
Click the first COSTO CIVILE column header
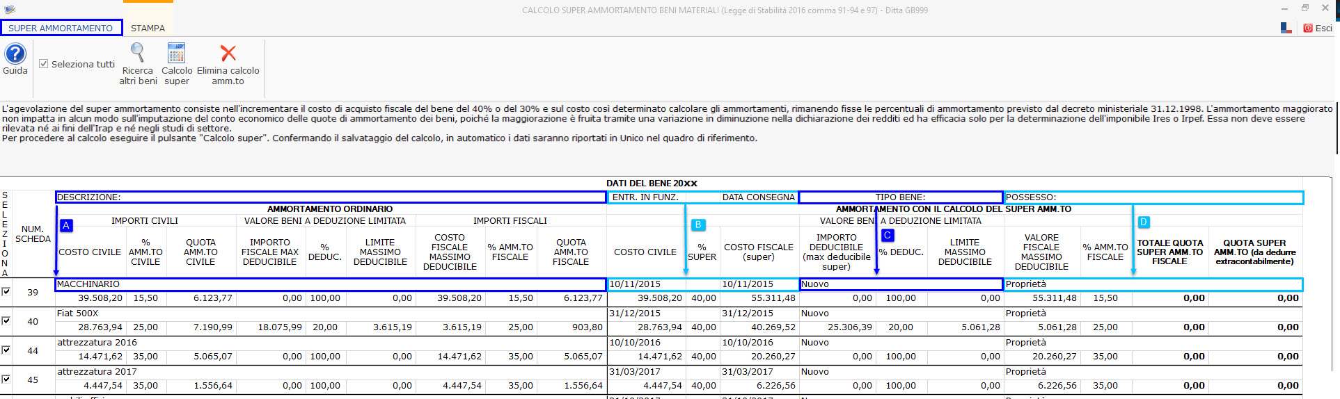90,252
